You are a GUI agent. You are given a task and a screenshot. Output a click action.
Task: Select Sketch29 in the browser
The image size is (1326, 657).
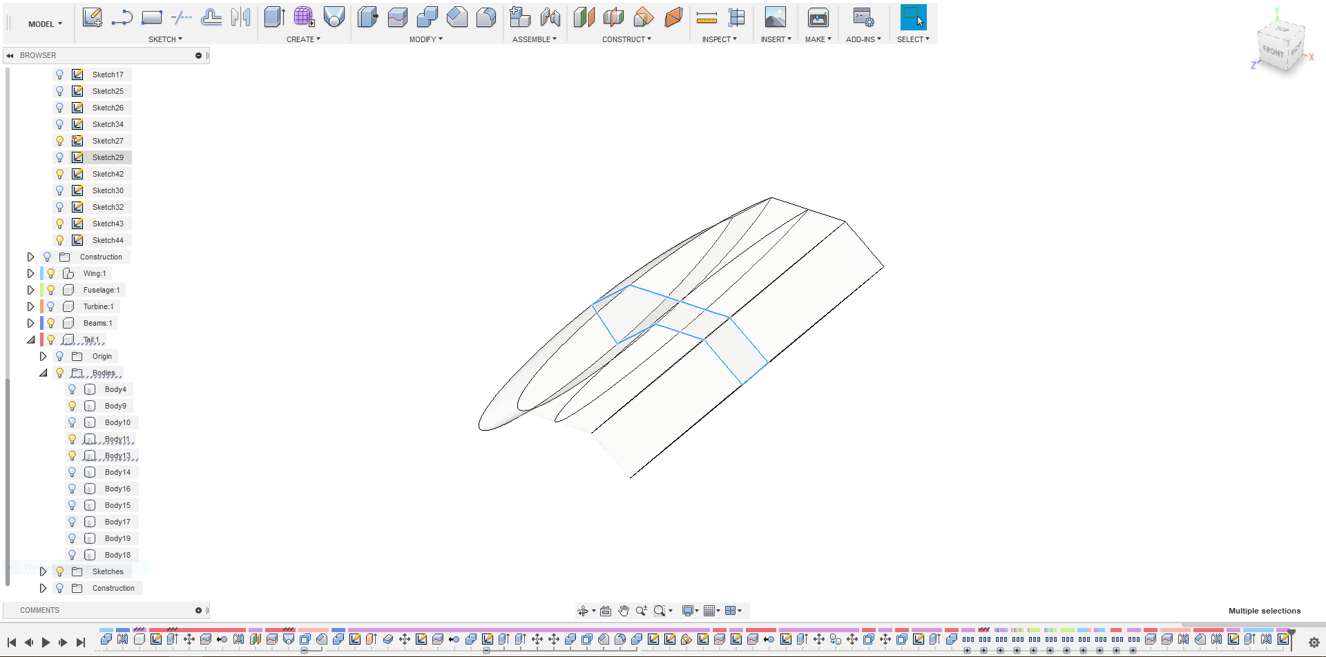108,157
